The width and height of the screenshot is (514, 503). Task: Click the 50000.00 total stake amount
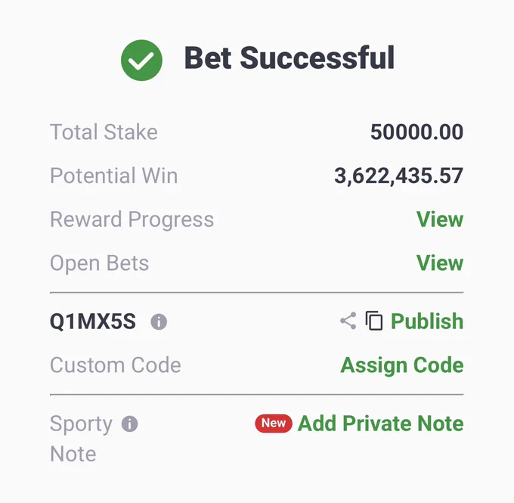tap(417, 132)
